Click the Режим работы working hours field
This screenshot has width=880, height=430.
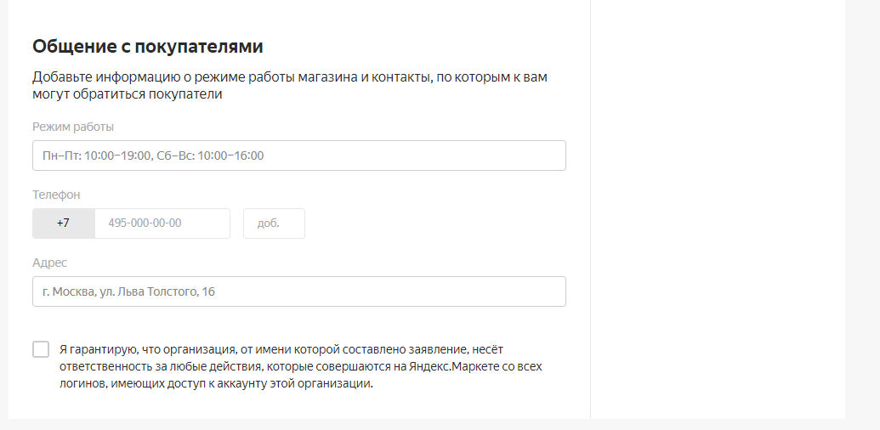click(298, 156)
